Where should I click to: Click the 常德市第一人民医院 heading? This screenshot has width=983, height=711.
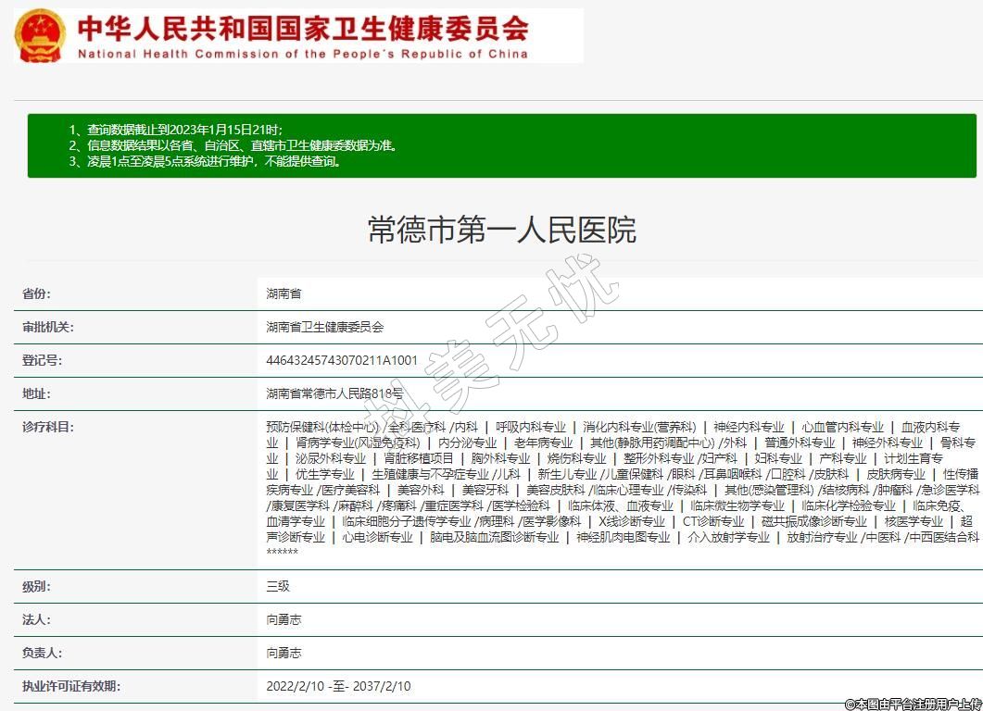coord(501,230)
